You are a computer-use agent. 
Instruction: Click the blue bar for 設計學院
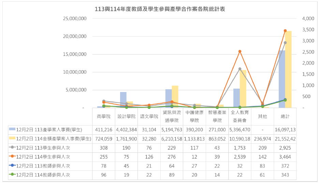coord(123,100)
